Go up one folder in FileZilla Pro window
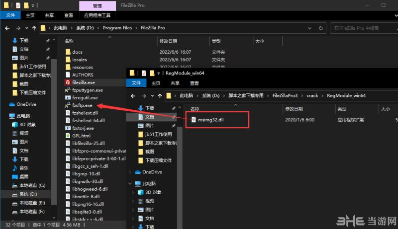Viewport: 398px width, 229px height. (x=34, y=28)
